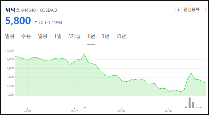Select the 10년 period tab
The height and width of the screenshot is (115, 209).
click(x=121, y=36)
